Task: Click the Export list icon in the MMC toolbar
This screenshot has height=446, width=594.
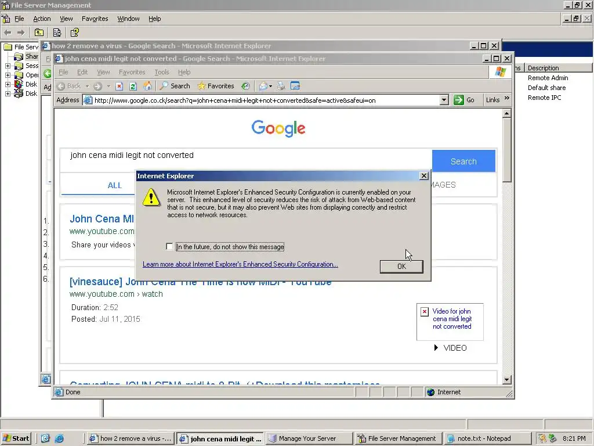Action: coord(57,33)
